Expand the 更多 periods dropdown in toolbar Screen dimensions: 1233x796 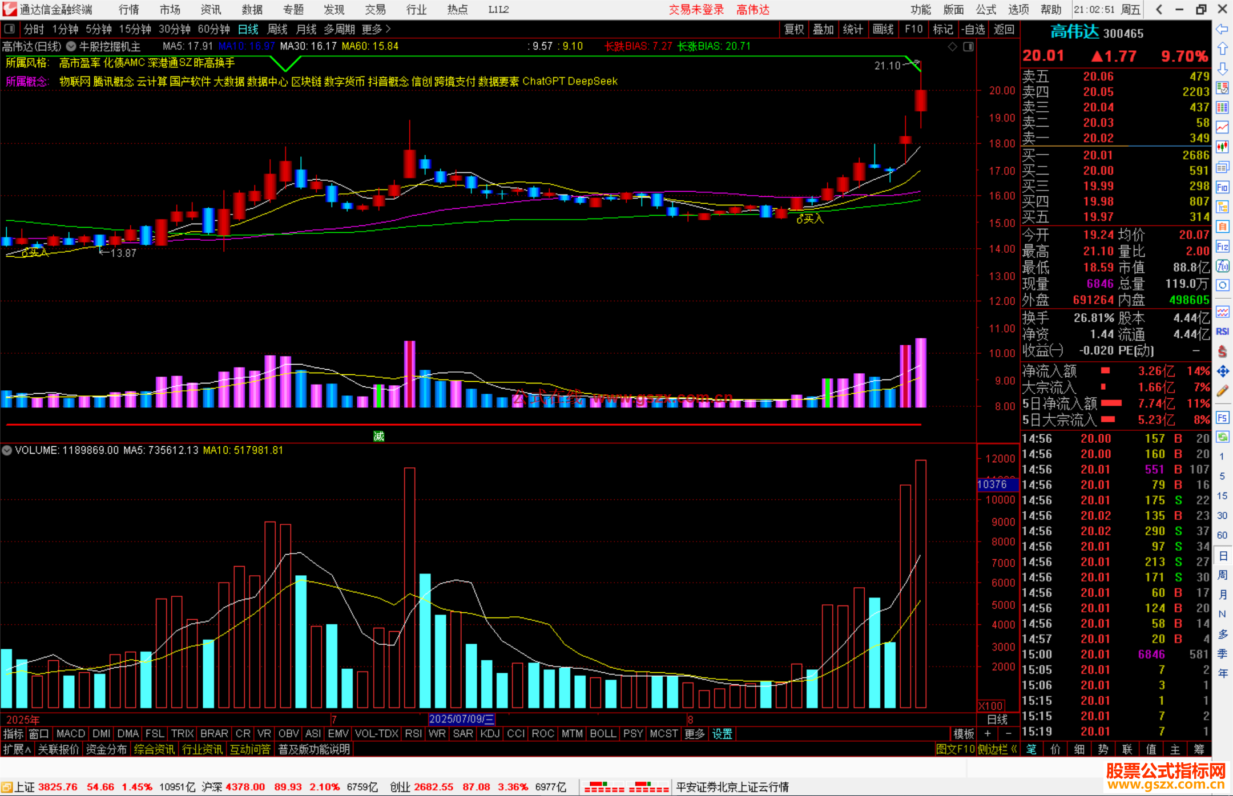pos(376,29)
